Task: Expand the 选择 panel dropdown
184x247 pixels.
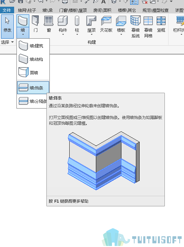Action: [x=12, y=42]
